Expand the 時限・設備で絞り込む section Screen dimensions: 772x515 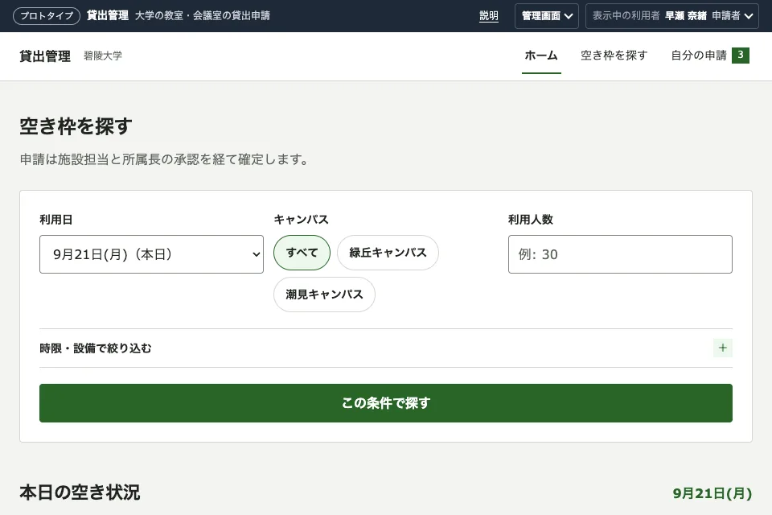point(386,348)
